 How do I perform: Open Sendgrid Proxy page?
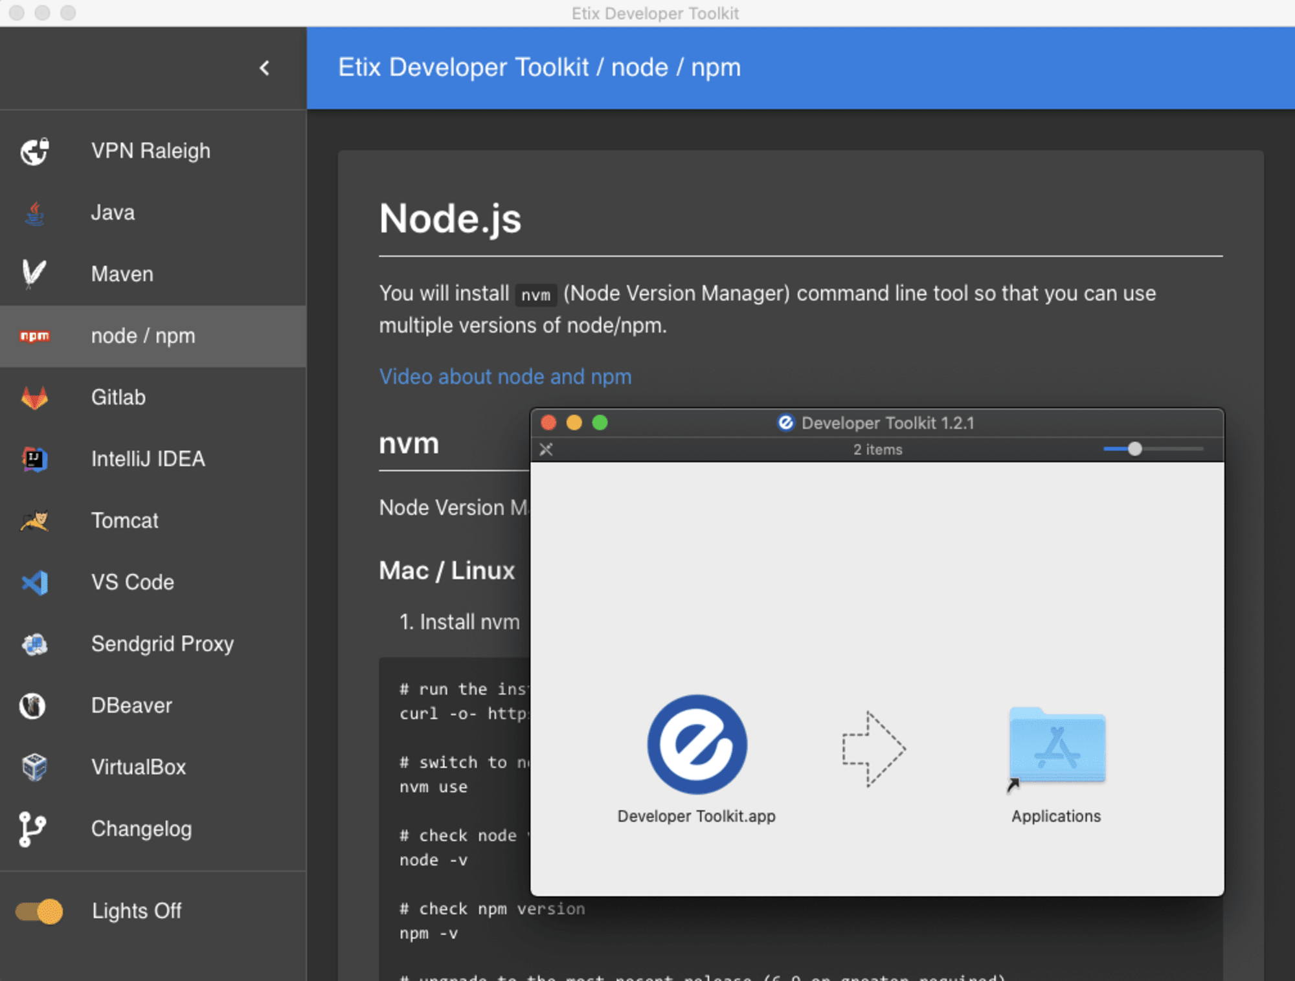coord(153,644)
